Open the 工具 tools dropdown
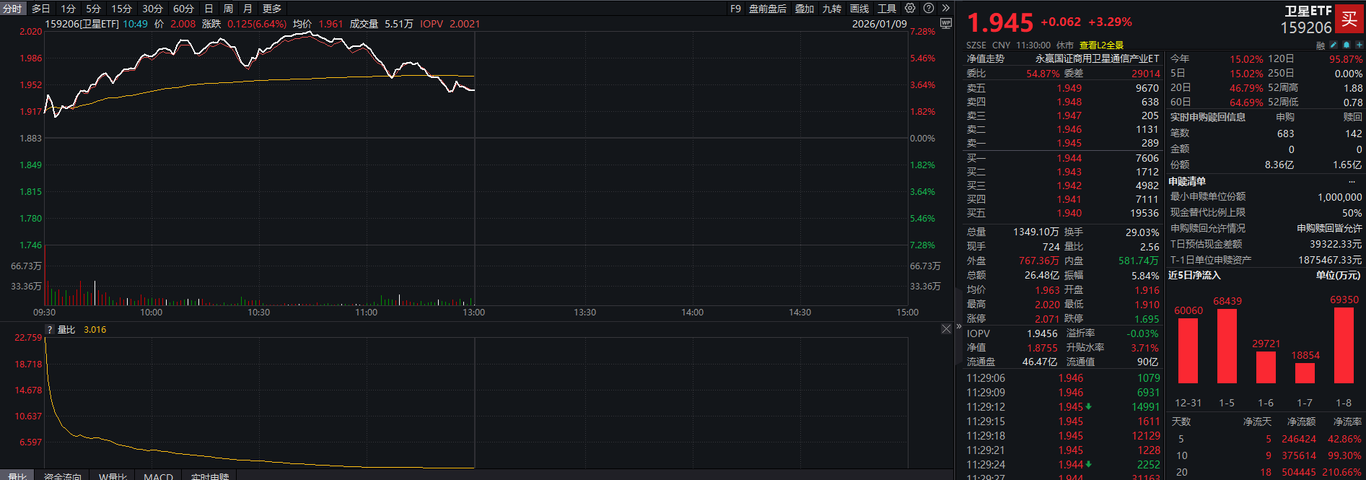 point(887,9)
